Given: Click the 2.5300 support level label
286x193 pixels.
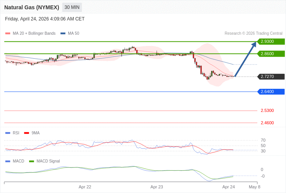Looking at the screenshot, I should (x=267, y=111).
